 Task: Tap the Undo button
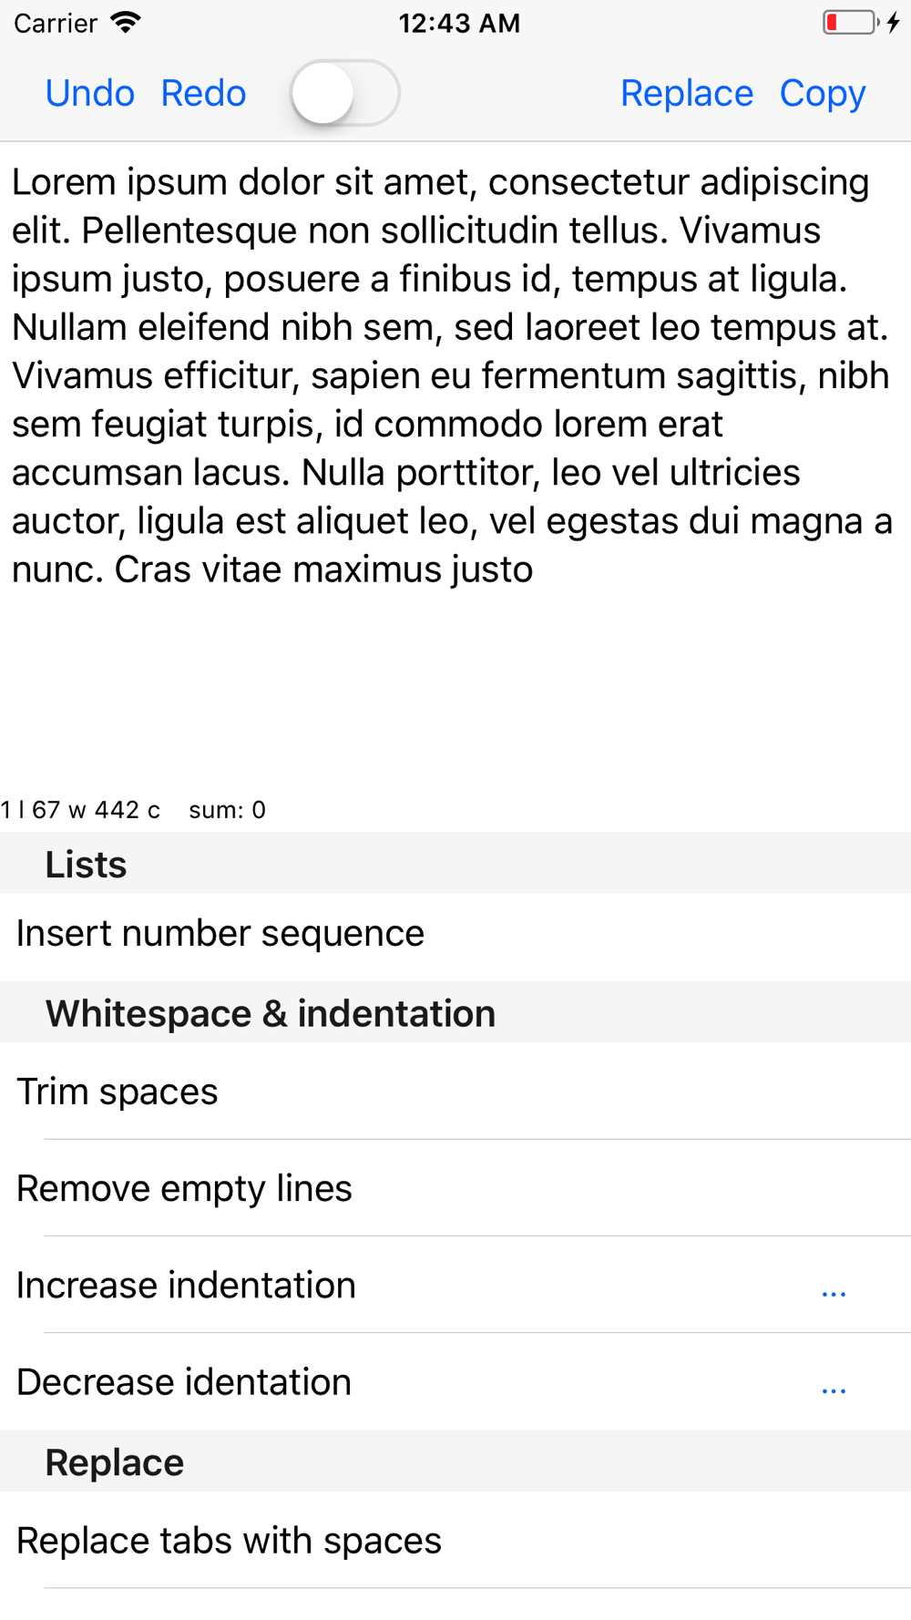(x=89, y=93)
